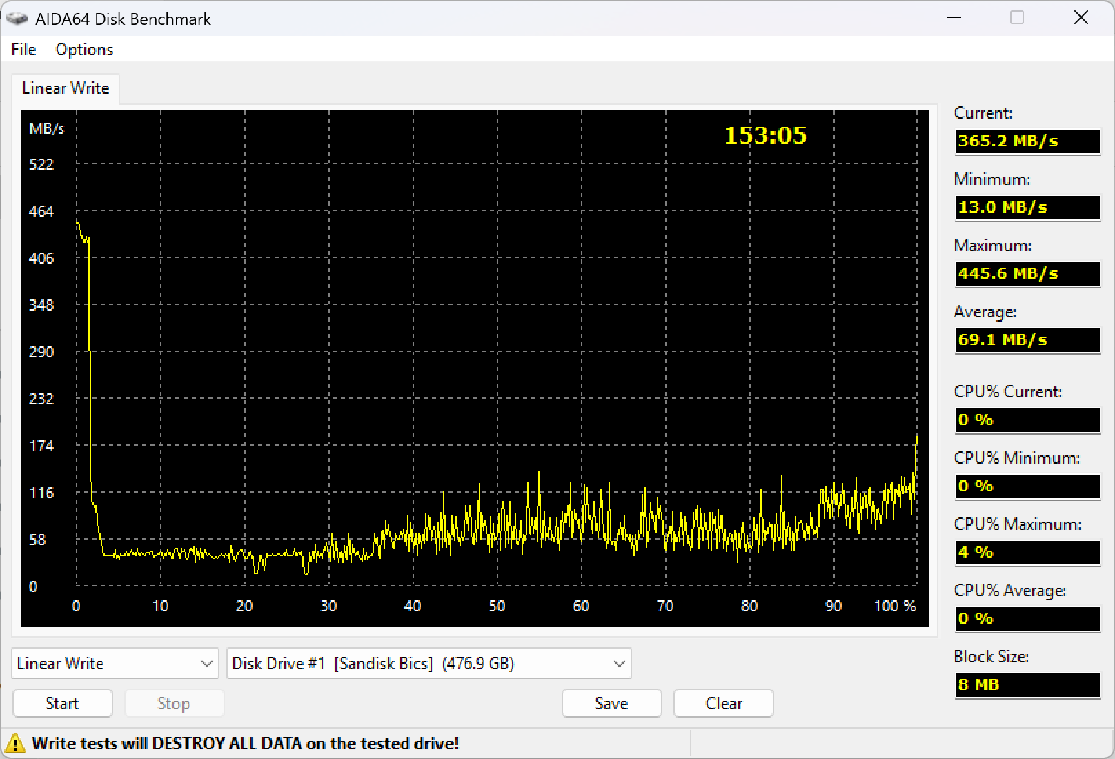Open the File menu

[23, 50]
